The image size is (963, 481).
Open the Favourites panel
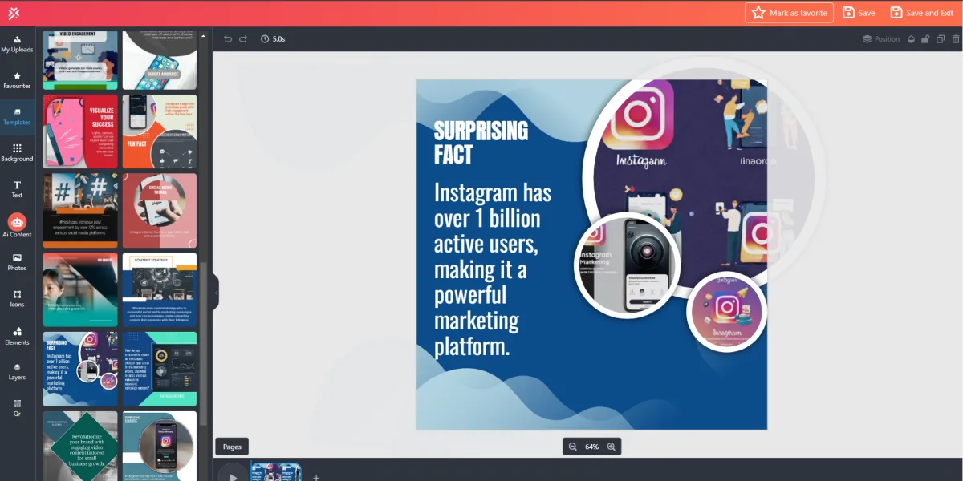point(17,80)
